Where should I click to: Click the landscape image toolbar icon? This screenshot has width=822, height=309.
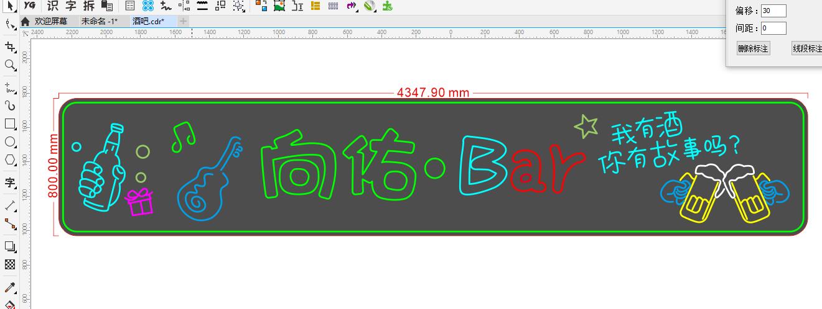point(279,6)
